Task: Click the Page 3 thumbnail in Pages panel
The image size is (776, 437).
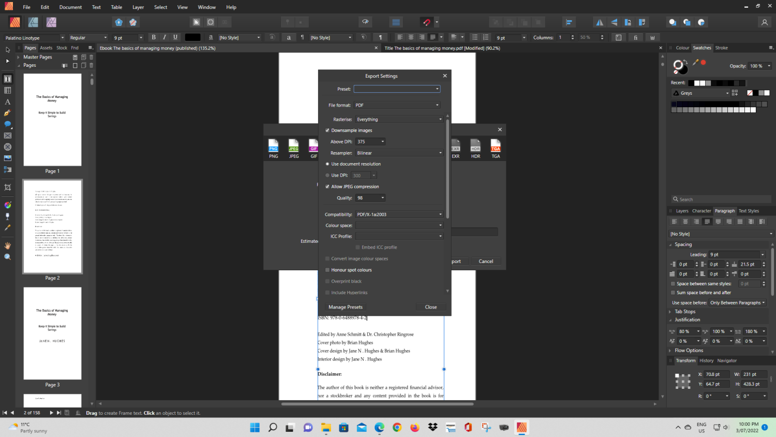Action: [x=52, y=333]
